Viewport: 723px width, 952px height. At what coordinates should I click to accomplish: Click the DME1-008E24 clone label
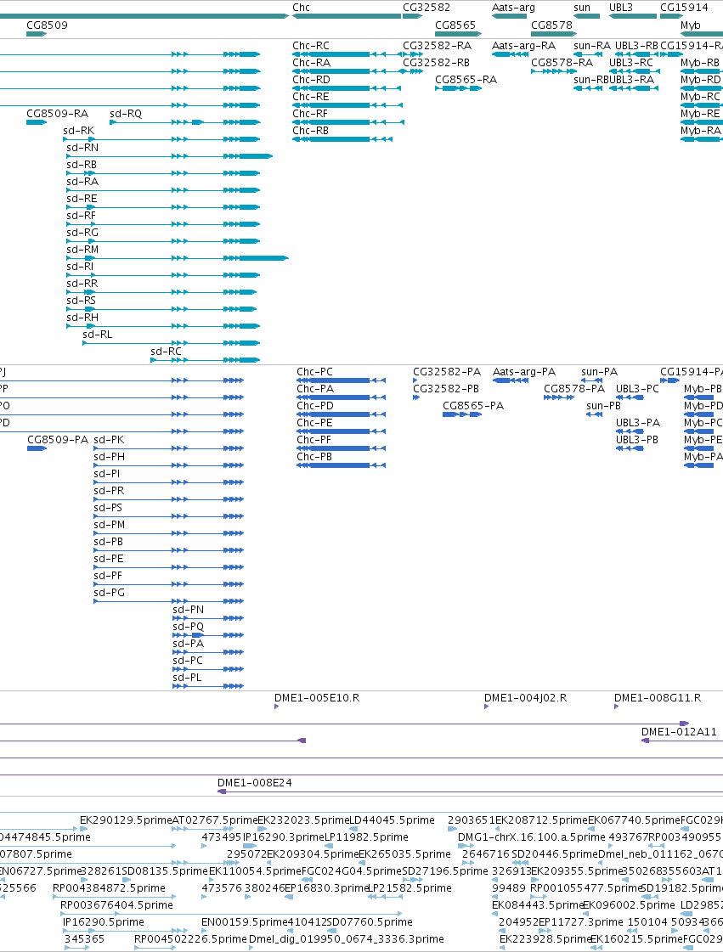pos(255,783)
